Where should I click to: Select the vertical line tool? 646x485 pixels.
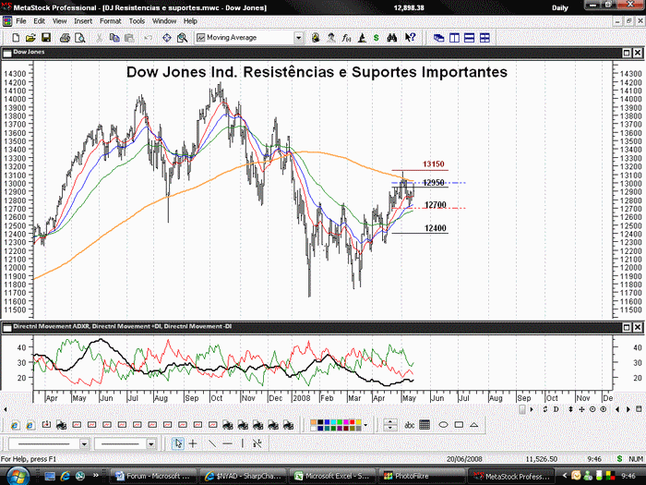[242, 443]
